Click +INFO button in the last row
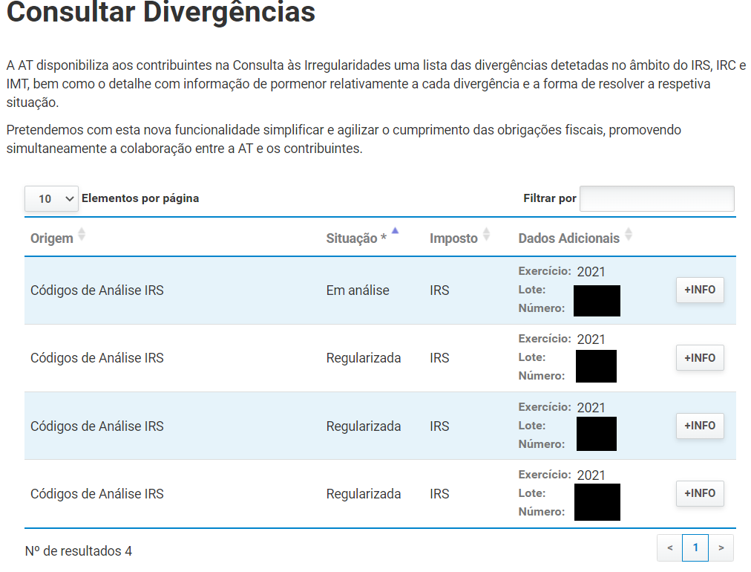Image resolution: width=751 pixels, height=572 pixels. click(699, 493)
